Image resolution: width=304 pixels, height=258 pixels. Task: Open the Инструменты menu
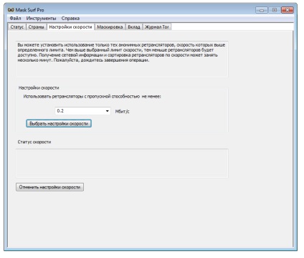[x=41, y=19]
